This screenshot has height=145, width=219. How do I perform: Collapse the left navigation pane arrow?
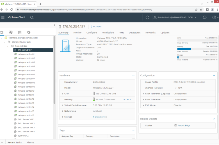pyautogui.click(x=54, y=25)
